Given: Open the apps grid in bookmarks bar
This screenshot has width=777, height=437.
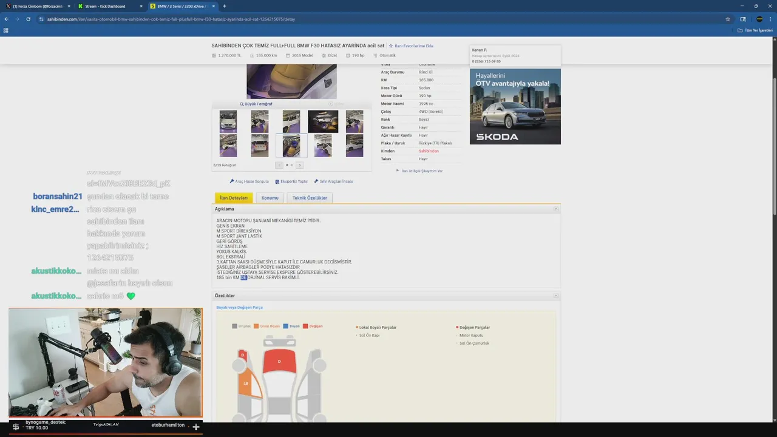Looking at the screenshot, I should (6, 30).
